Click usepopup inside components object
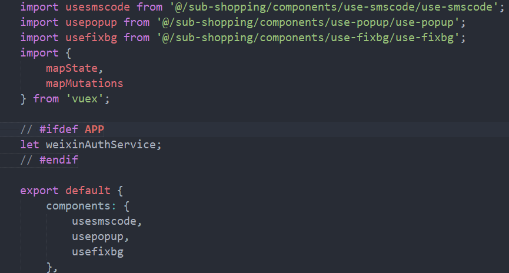The width and height of the screenshot is (509, 273). (98, 237)
